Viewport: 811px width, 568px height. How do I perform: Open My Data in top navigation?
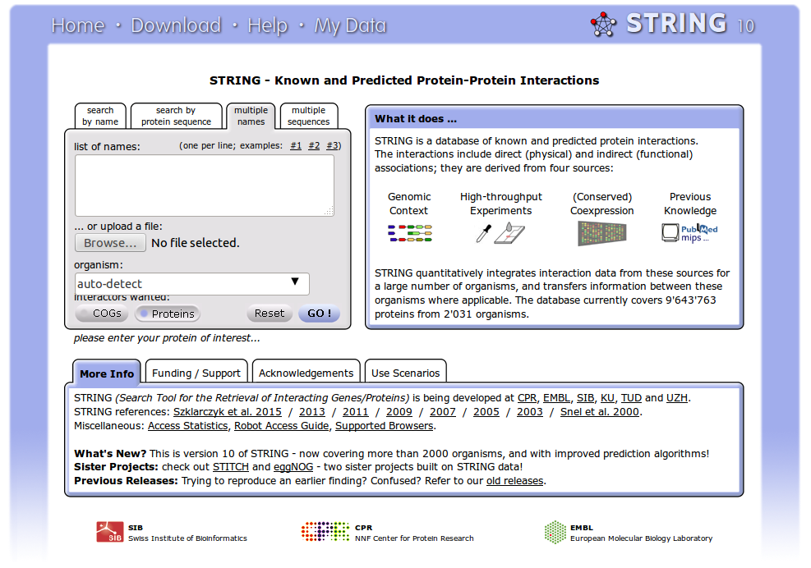click(350, 25)
